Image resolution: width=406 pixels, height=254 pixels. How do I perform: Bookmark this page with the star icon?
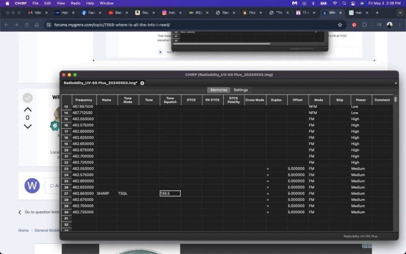click(340, 25)
